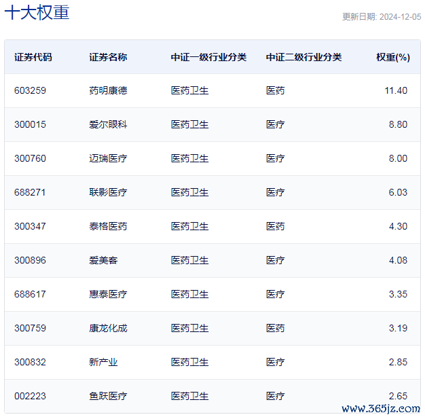Select the name 康龙化成
The width and height of the screenshot is (425, 419).
click(x=108, y=328)
